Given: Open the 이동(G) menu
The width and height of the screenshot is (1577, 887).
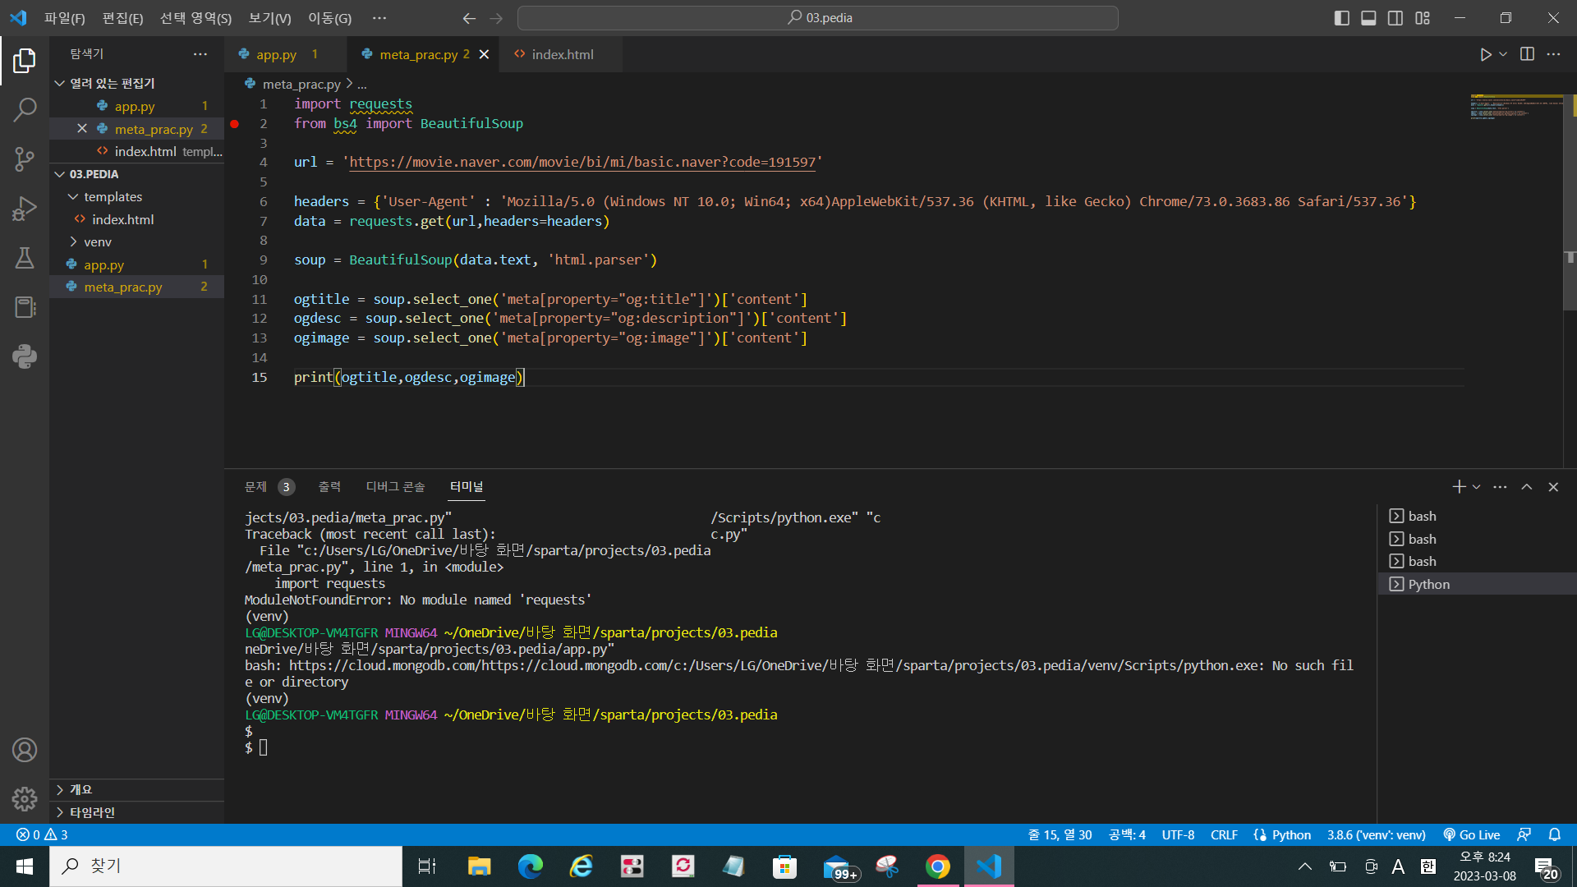Looking at the screenshot, I should tap(329, 18).
